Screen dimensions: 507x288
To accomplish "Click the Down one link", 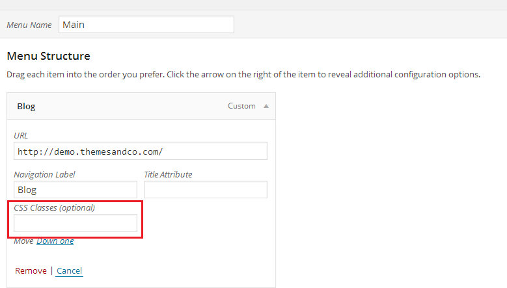I will pos(55,241).
